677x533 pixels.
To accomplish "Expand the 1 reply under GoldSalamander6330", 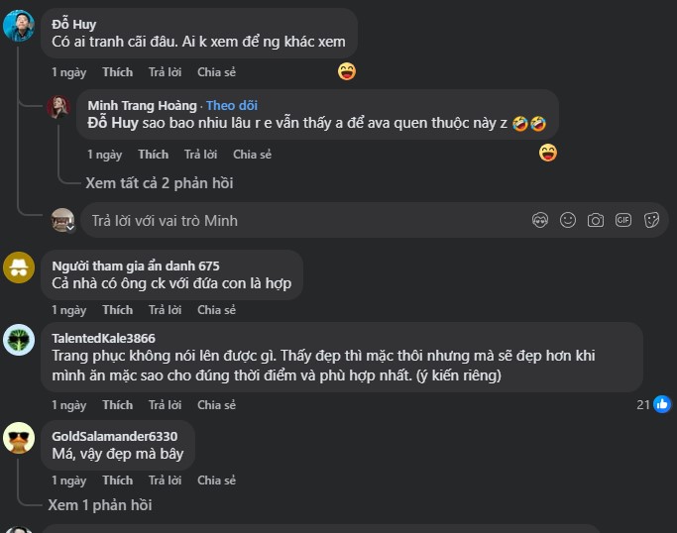I will (x=99, y=505).
